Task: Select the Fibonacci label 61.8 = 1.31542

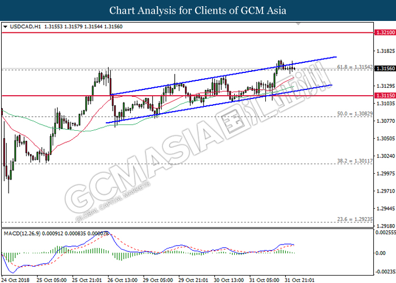Action: click(x=355, y=67)
